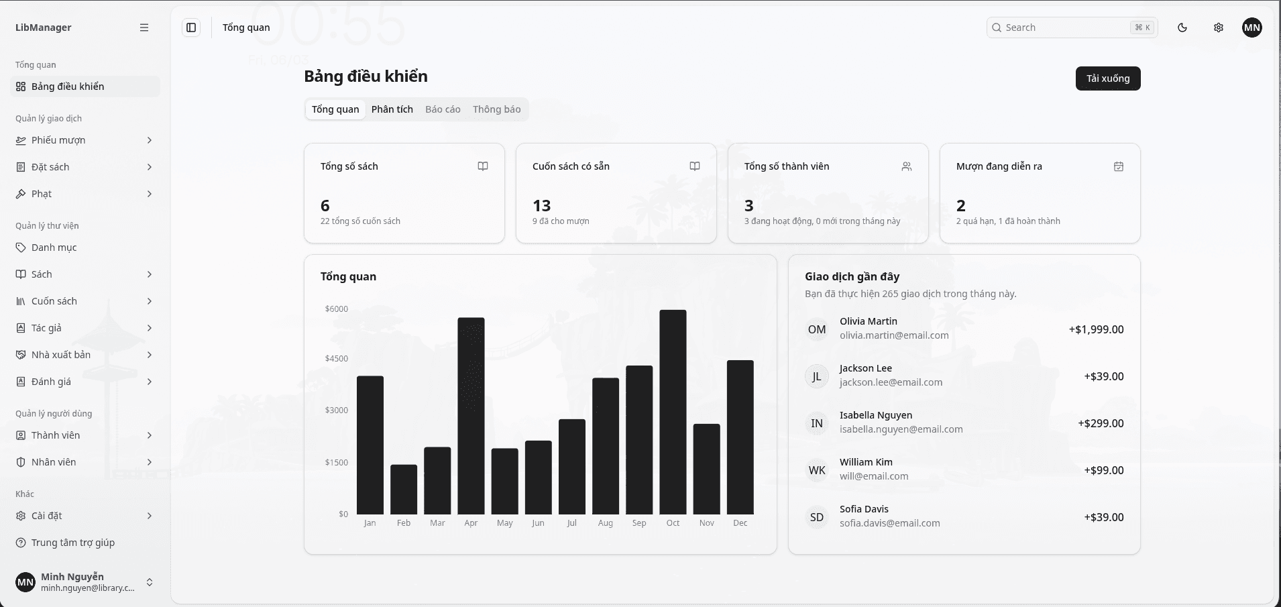The width and height of the screenshot is (1281, 607).
Task: Click the Thành viên member icon
Action: click(21, 435)
